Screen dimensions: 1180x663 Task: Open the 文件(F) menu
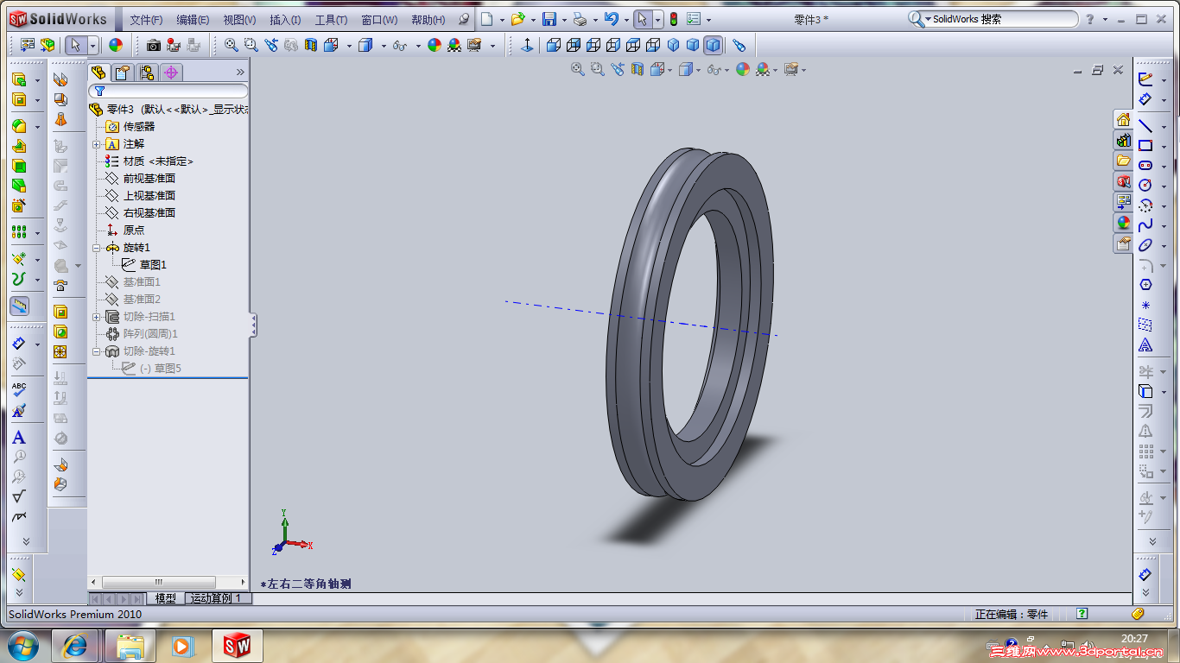pyautogui.click(x=146, y=20)
